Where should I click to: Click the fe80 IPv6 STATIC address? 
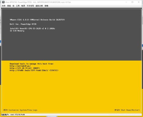pos(34,70)
